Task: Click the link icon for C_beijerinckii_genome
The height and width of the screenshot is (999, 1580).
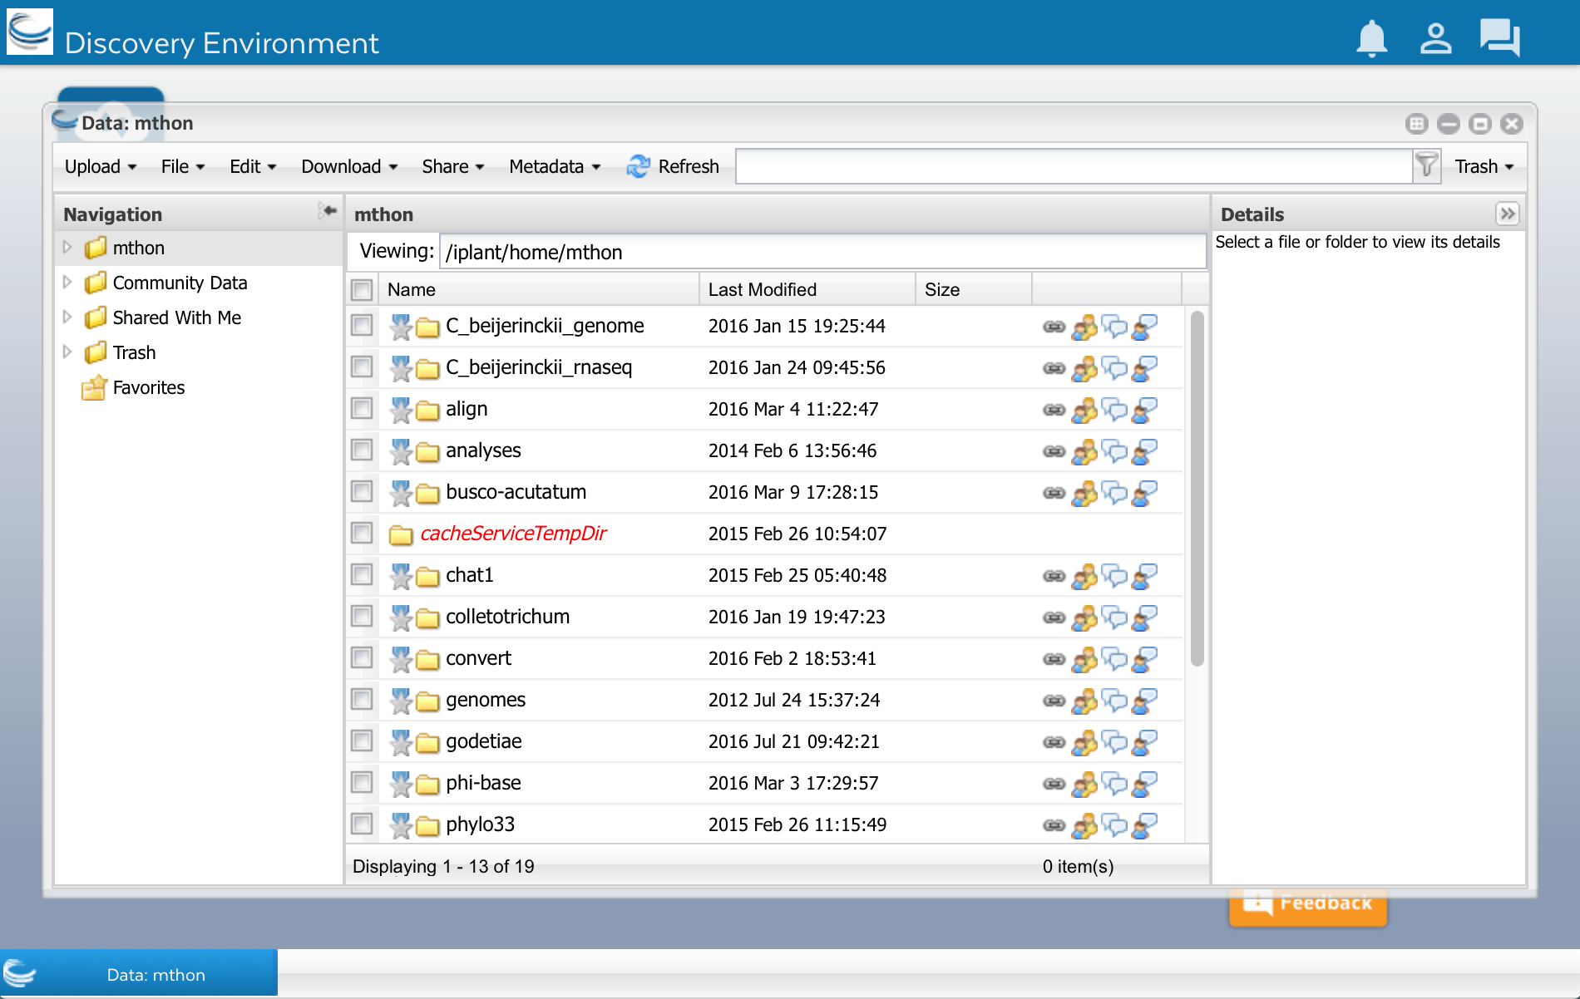Action: point(1054,327)
